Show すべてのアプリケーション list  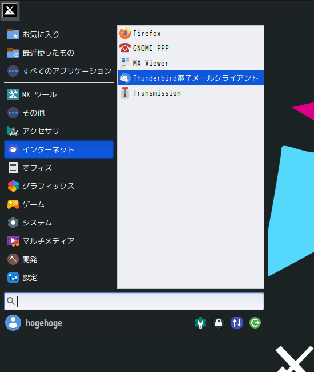pyautogui.click(x=59, y=71)
